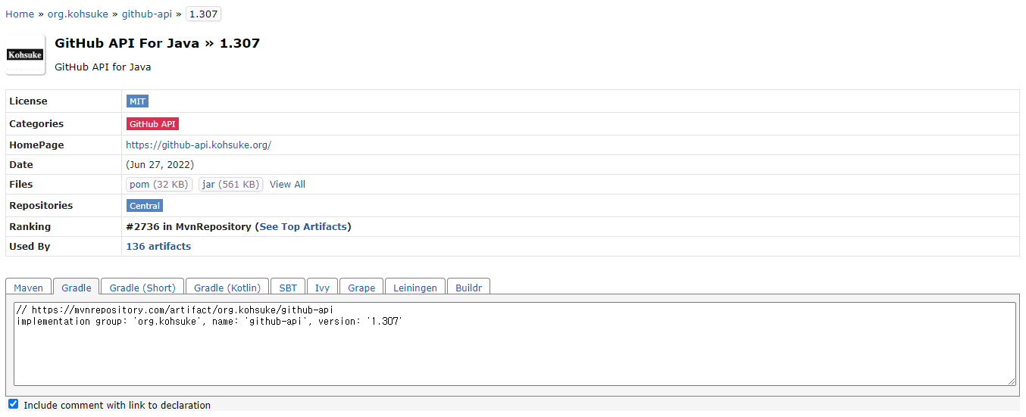Select the Gradle tab
This screenshot has height=417, width=1026.
77,288
